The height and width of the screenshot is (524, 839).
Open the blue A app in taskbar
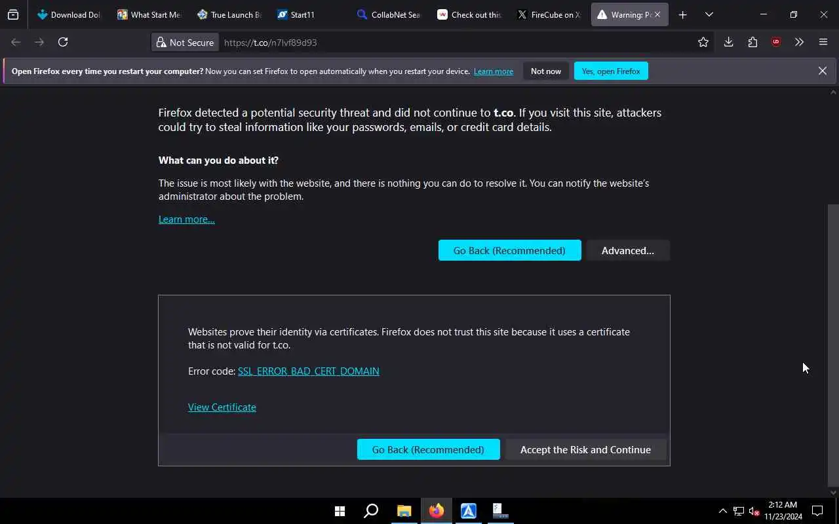(468, 511)
